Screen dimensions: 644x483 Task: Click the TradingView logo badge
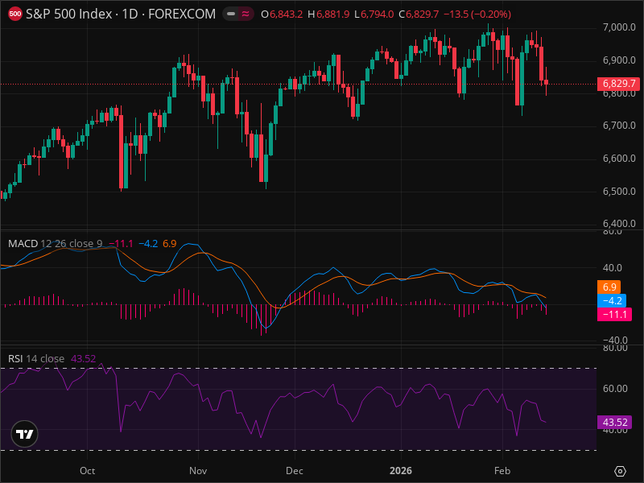tap(25, 434)
